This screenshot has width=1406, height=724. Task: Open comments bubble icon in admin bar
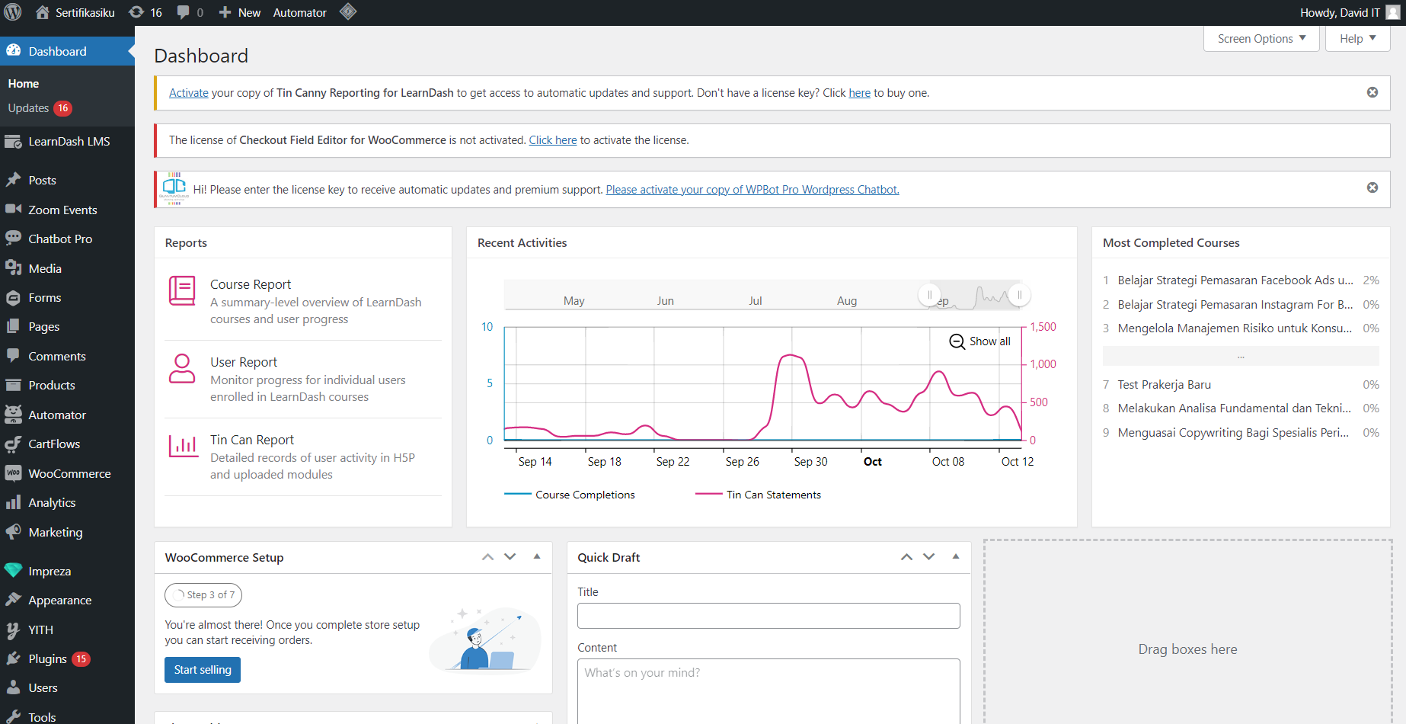point(184,12)
